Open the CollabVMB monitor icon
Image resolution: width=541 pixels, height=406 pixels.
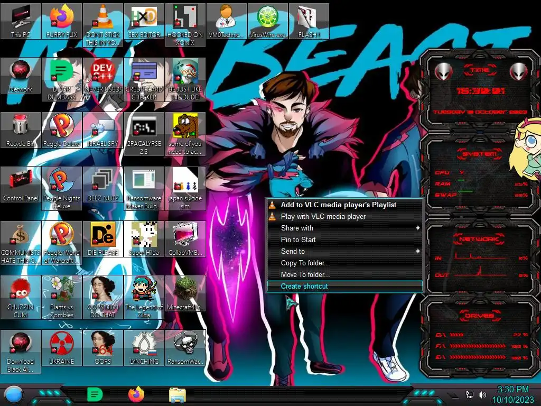click(x=185, y=239)
